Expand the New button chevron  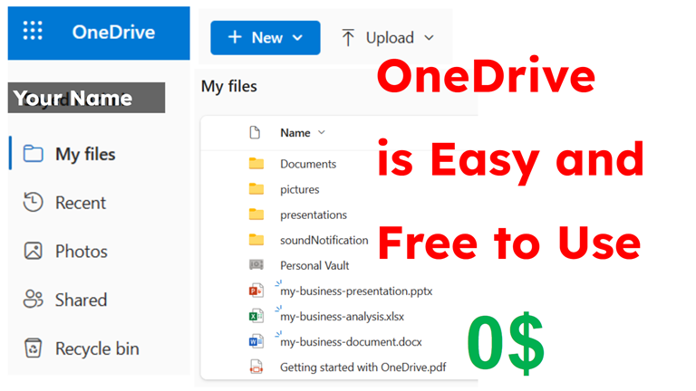pyautogui.click(x=298, y=38)
